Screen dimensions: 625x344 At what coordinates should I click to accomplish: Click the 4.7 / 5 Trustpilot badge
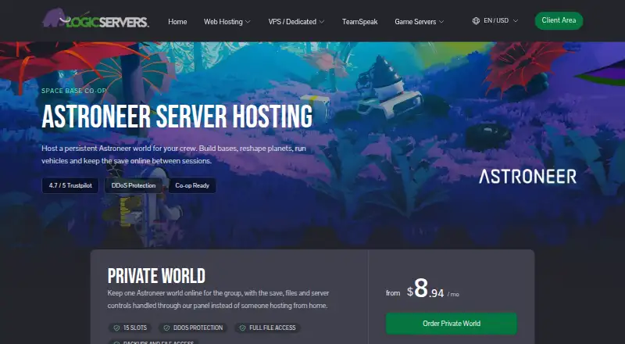[70, 185]
